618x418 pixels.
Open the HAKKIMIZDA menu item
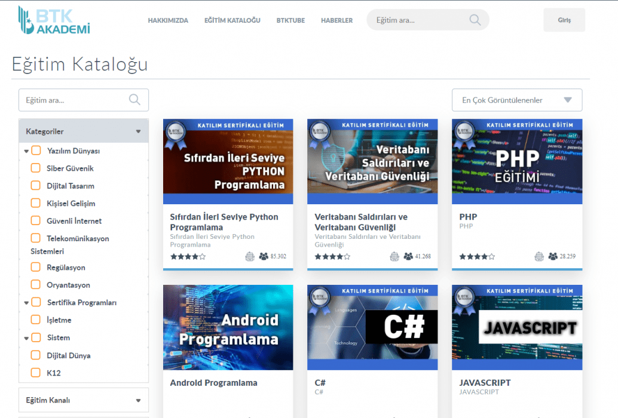coord(168,20)
